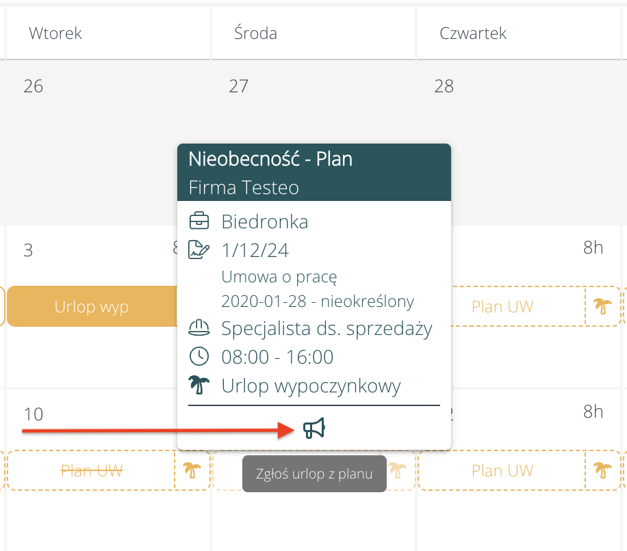
Task: Click the Wtorek column header
Action: click(55, 33)
